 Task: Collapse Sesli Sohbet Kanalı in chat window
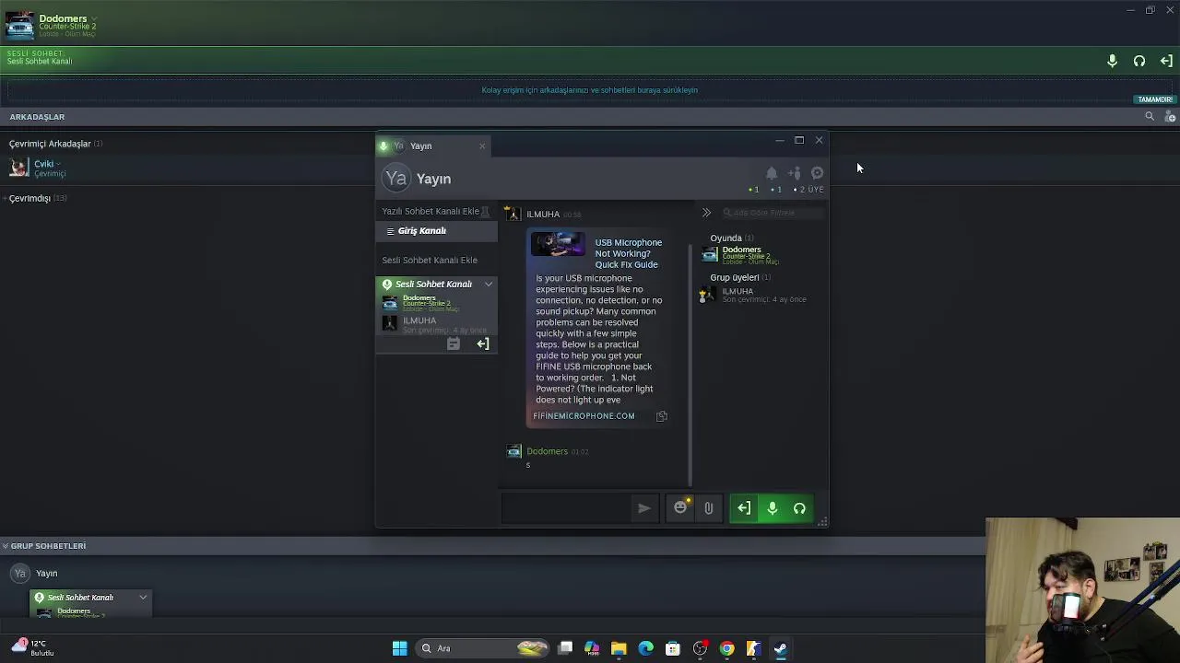click(489, 285)
